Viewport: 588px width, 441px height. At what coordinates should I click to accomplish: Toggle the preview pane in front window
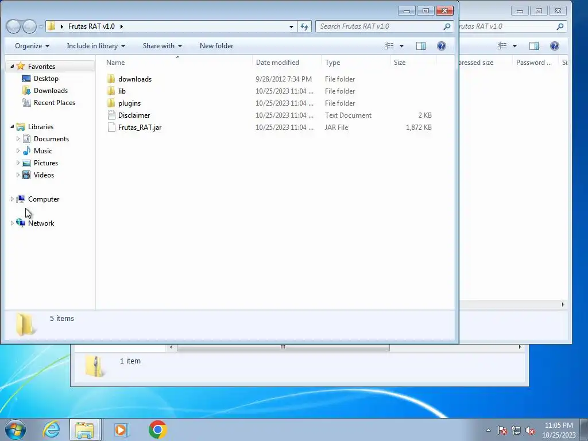click(421, 46)
